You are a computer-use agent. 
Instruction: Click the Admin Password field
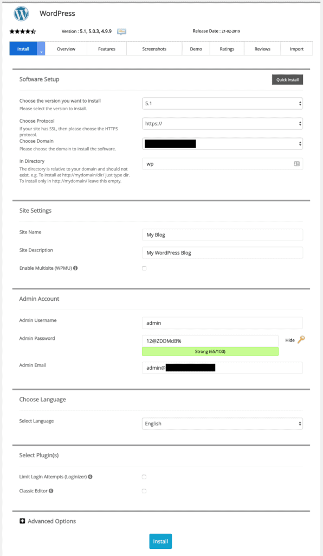tap(210, 341)
